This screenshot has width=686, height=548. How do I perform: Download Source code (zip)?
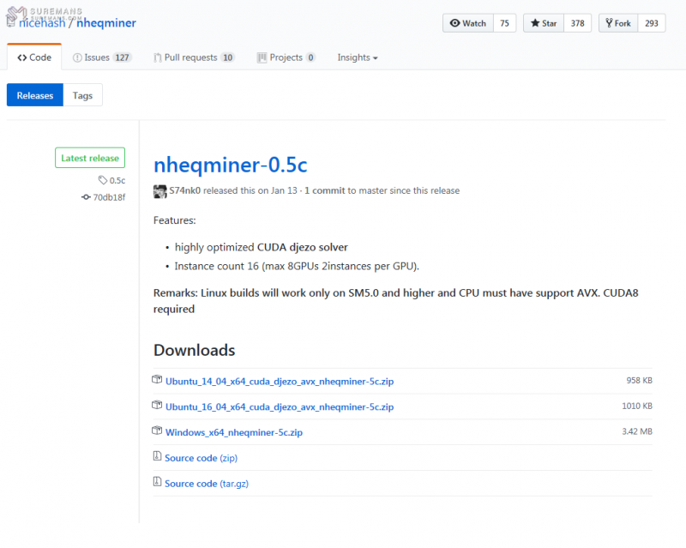tap(202, 458)
